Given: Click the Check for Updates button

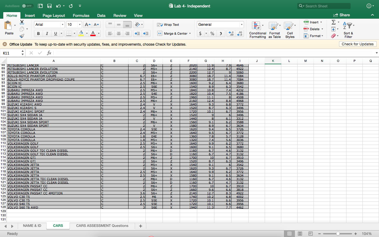Looking at the screenshot, I should pyautogui.click(x=358, y=44).
